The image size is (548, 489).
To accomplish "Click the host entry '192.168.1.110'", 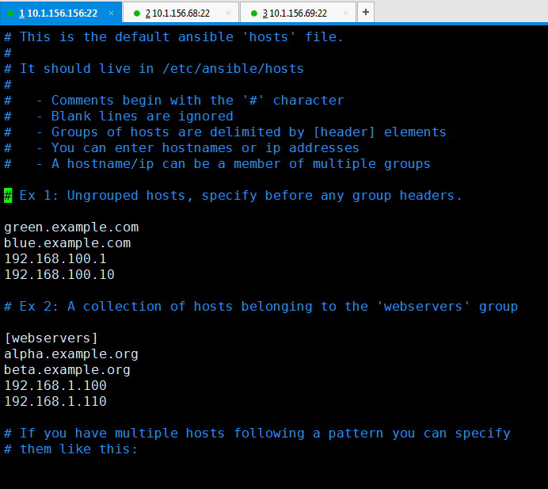I will pos(55,401).
